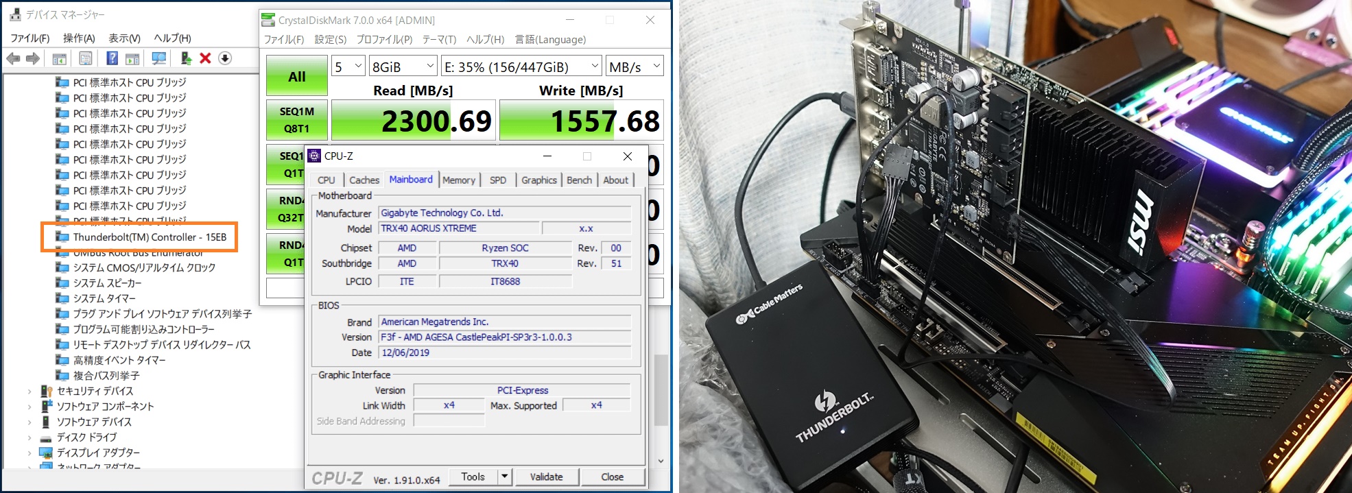Click the CPU-Z Validate button

tap(547, 477)
